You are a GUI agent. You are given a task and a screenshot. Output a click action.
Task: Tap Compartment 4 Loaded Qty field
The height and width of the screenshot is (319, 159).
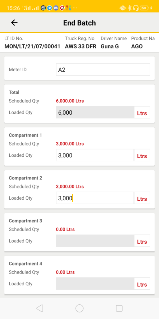pyautogui.click(x=95, y=283)
